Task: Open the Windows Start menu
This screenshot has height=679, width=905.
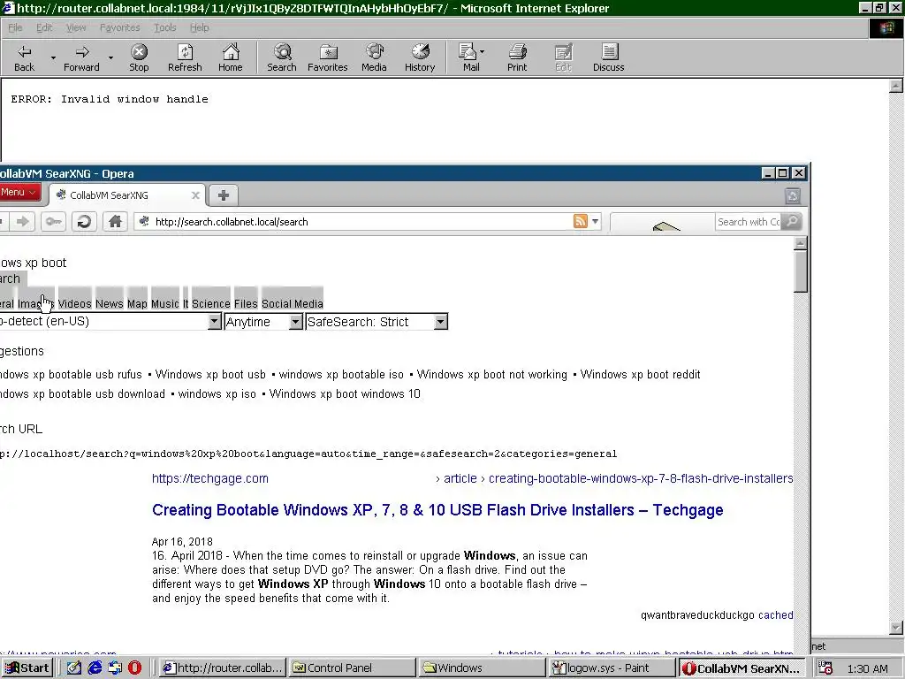Action: (x=27, y=668)
